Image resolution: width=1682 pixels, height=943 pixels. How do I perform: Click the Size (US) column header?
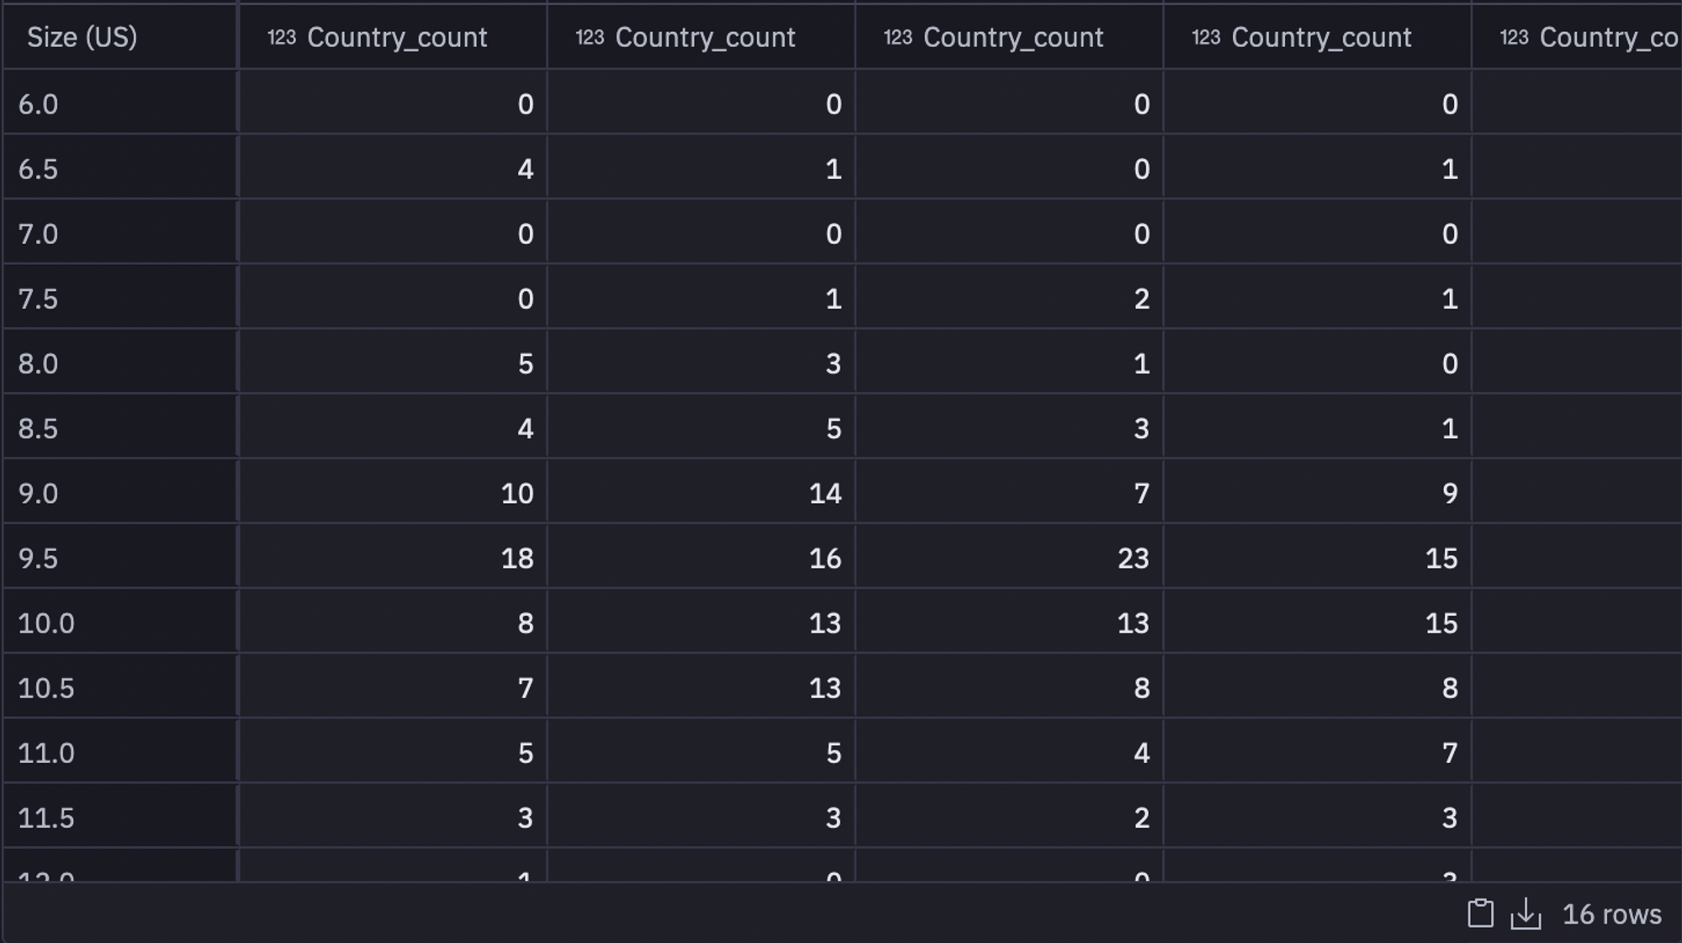tap(82, 37)
